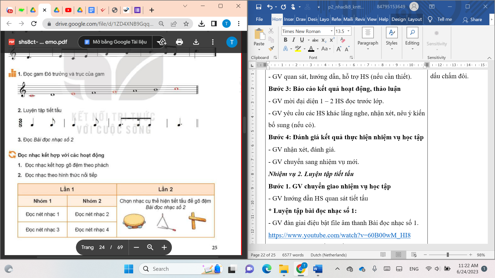This screenshot has width=495, height=278.
Task: Open Windows Start menu
Action: point(129,269)
